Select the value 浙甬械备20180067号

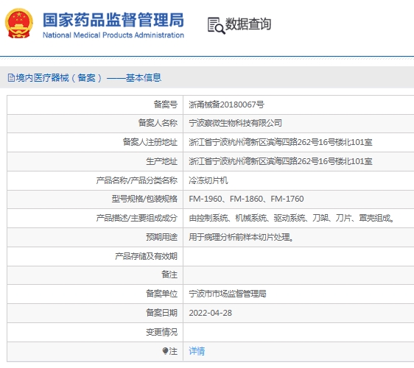pyautogui.click(x=226, y=105)
